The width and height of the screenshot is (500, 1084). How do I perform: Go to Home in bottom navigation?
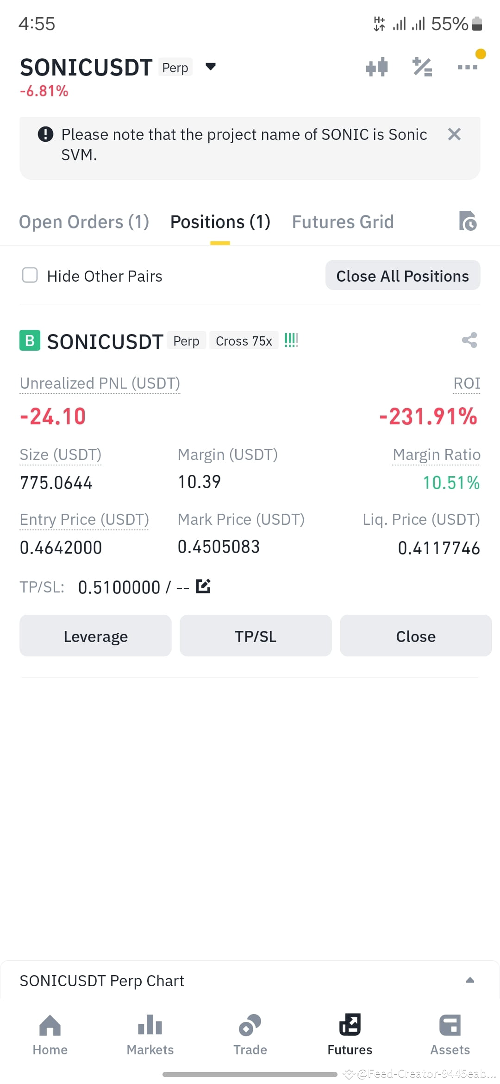click(x=50, y=1035)
